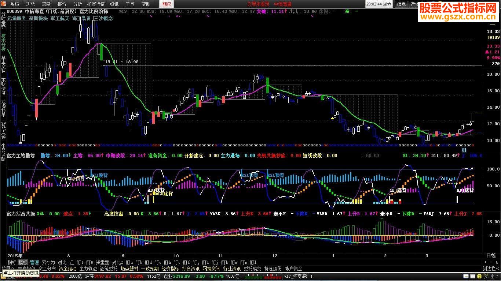The height and width of the screenshot is (281, 501).
Task: Click the 20:02:44 周六 clock display
Action: coord(379,4)
